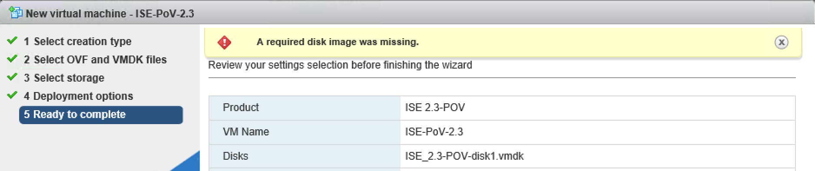Open step 3 Select storage
The width and height of the screenshot is (815, 171).
pos(64,78)
